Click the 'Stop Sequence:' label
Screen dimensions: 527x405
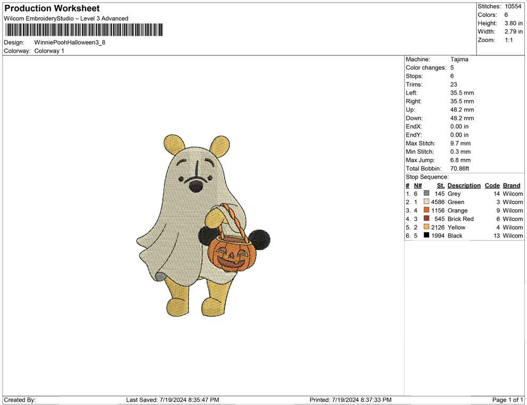(427, 177)
